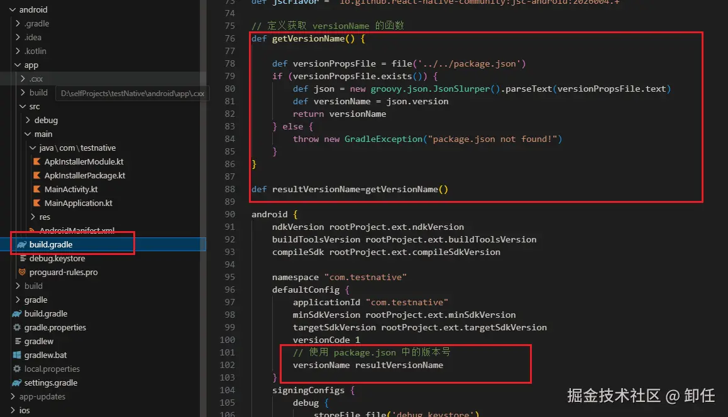
Task: Click Gradle icon of the android-level build.gradle
Action: [x=17, y=313]
